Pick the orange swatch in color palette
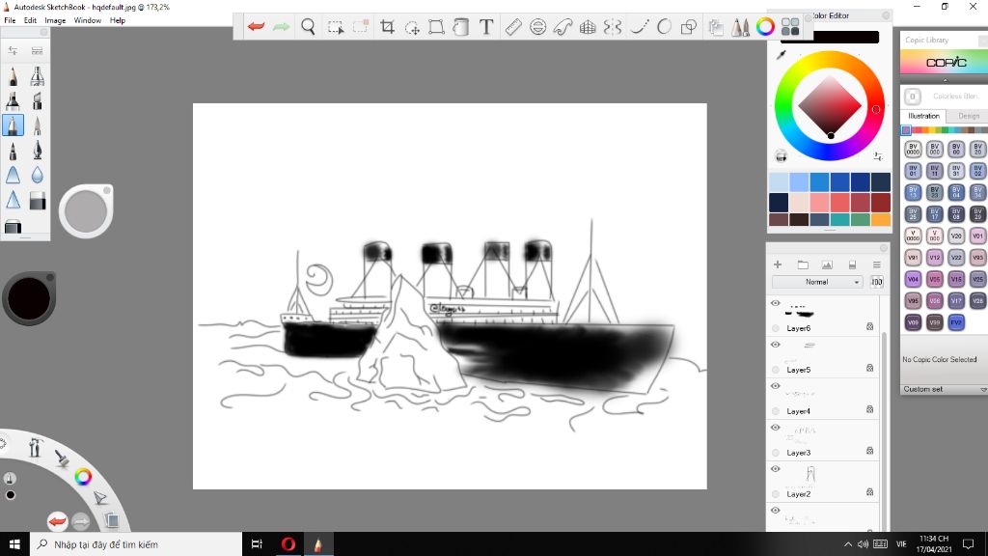The height and width of the screenshot is (556, 988). coord(881,219)
